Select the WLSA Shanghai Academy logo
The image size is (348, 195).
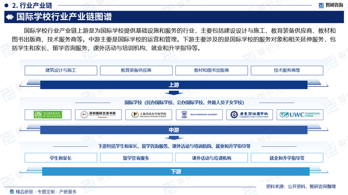click(199, 114)
